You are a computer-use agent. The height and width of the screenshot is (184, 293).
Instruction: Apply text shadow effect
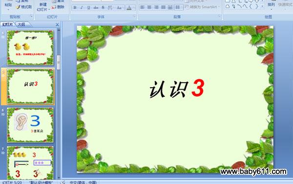[103, 8]
